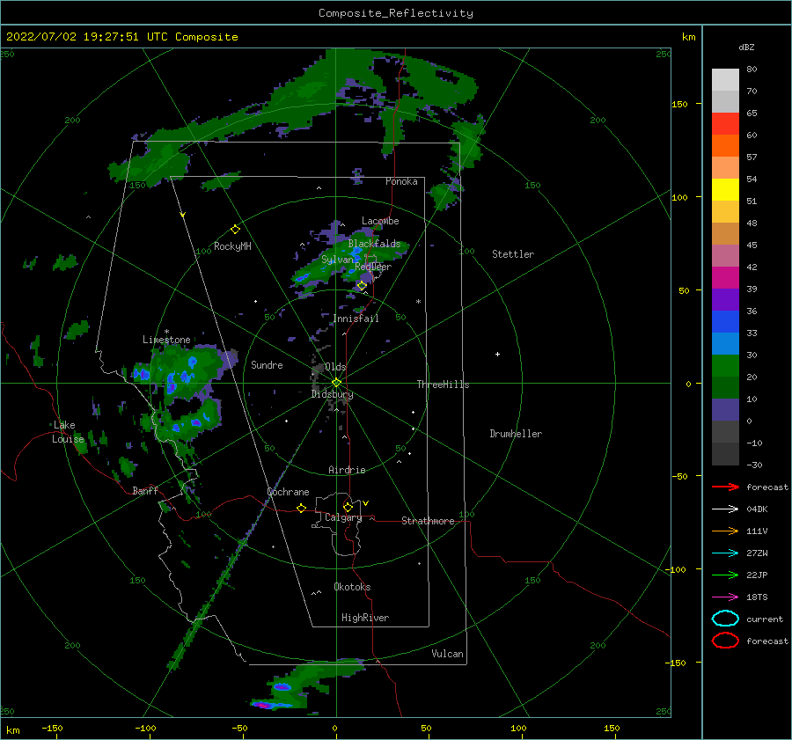Screen dimensions: 792x740
Task: Click the -150 tick on bottom axis
Action: point(52,728)
